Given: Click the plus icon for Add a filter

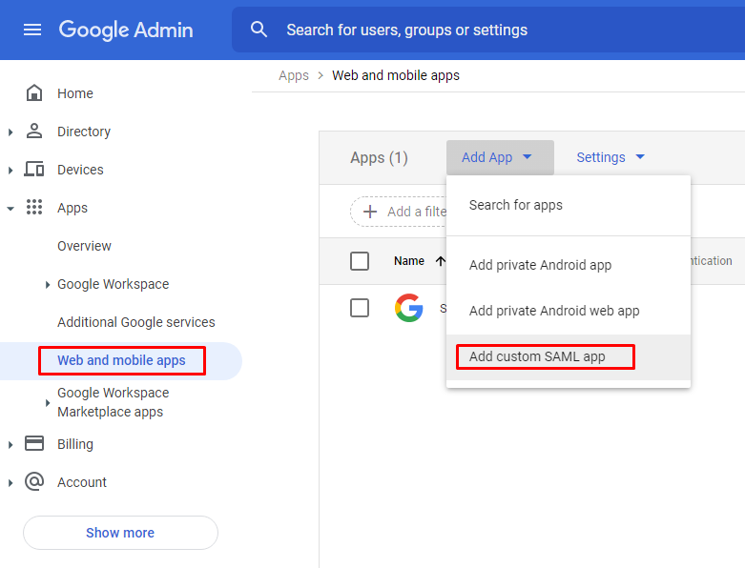Looking at the screenshot, I should click(x=370, y=212).
